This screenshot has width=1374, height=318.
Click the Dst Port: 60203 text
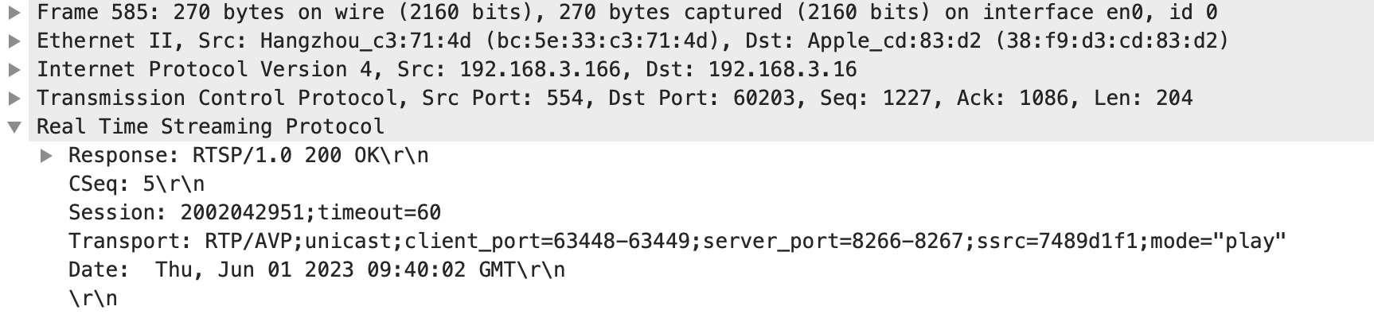click(x=701, y=98)
